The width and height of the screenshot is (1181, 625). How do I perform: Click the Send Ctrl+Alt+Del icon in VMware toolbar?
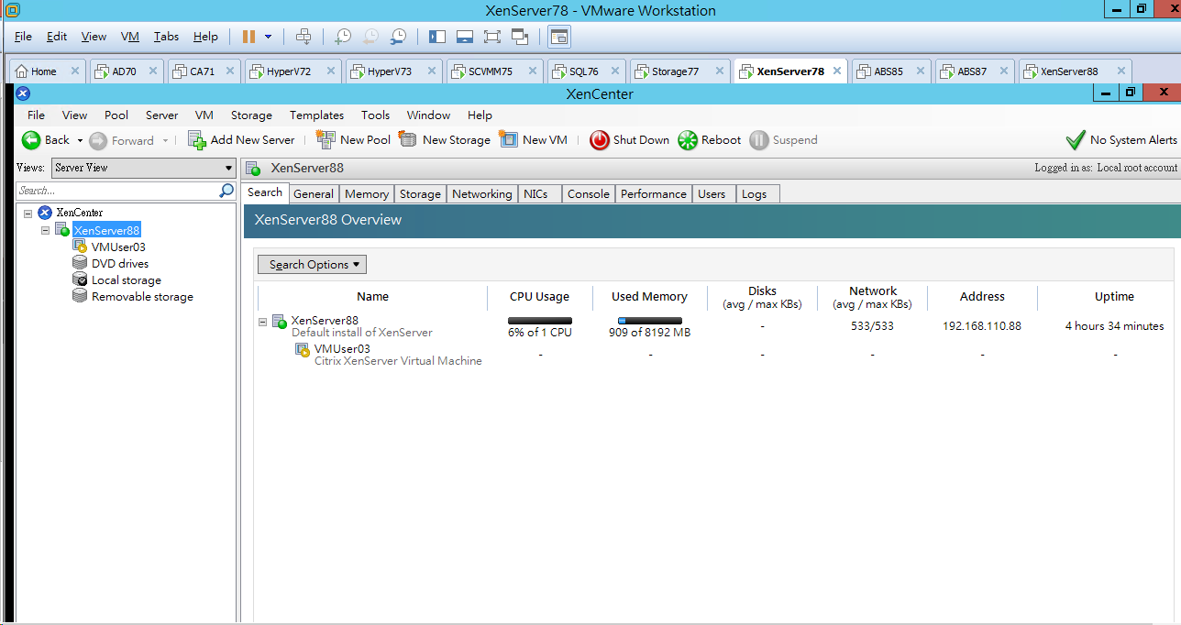pyautogui.click(x=304, y=37)
